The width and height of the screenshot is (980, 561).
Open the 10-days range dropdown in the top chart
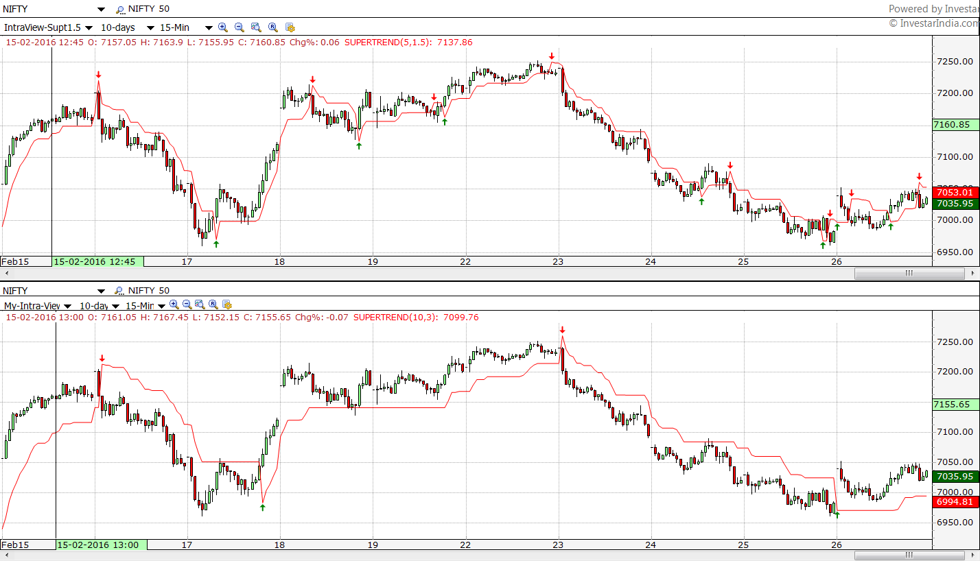[x=150, y=27]
